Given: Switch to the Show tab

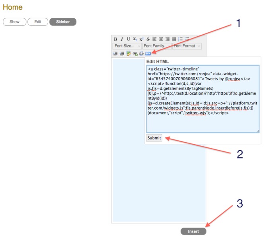Looking at the screenshot, I should point(14,22).
